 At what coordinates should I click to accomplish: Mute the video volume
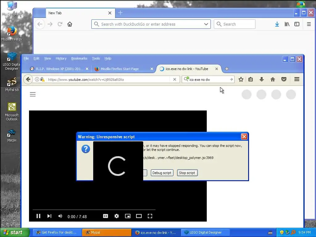60,216
